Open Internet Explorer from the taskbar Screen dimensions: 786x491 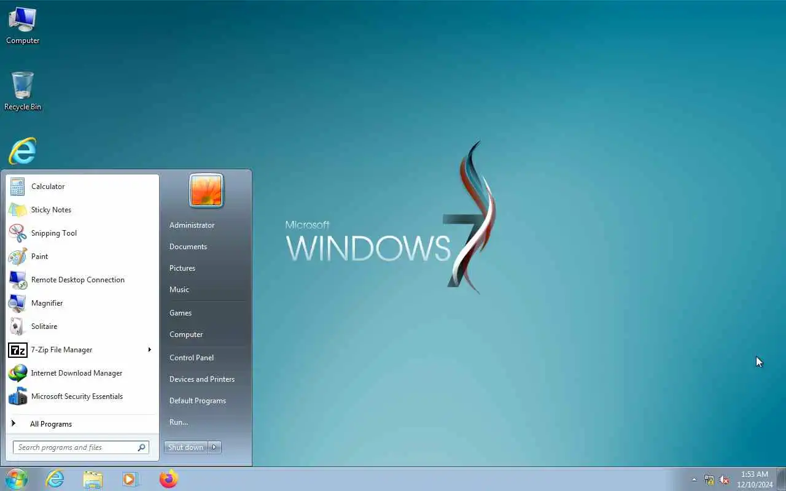(55, 479)
